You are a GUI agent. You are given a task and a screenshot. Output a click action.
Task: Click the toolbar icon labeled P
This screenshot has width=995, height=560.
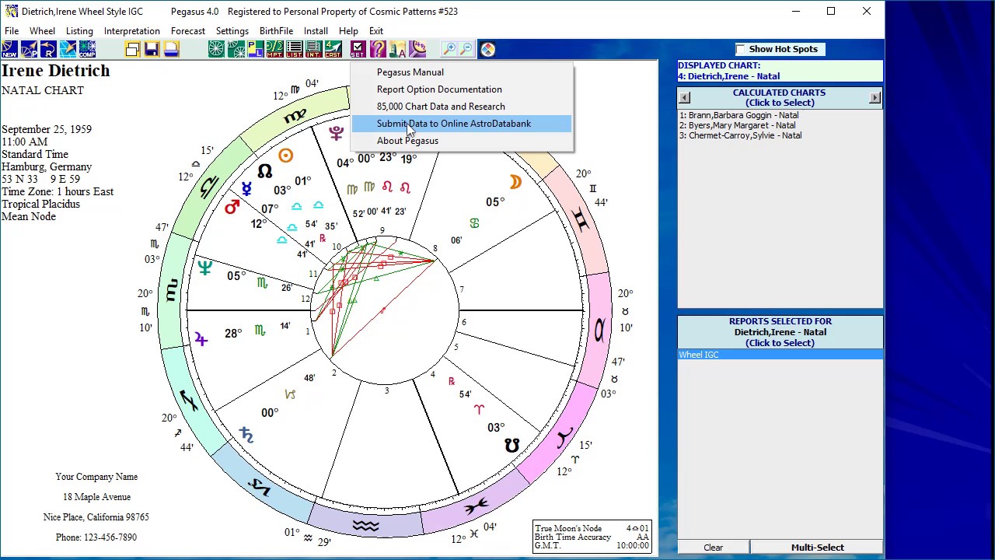coord(29,50)
